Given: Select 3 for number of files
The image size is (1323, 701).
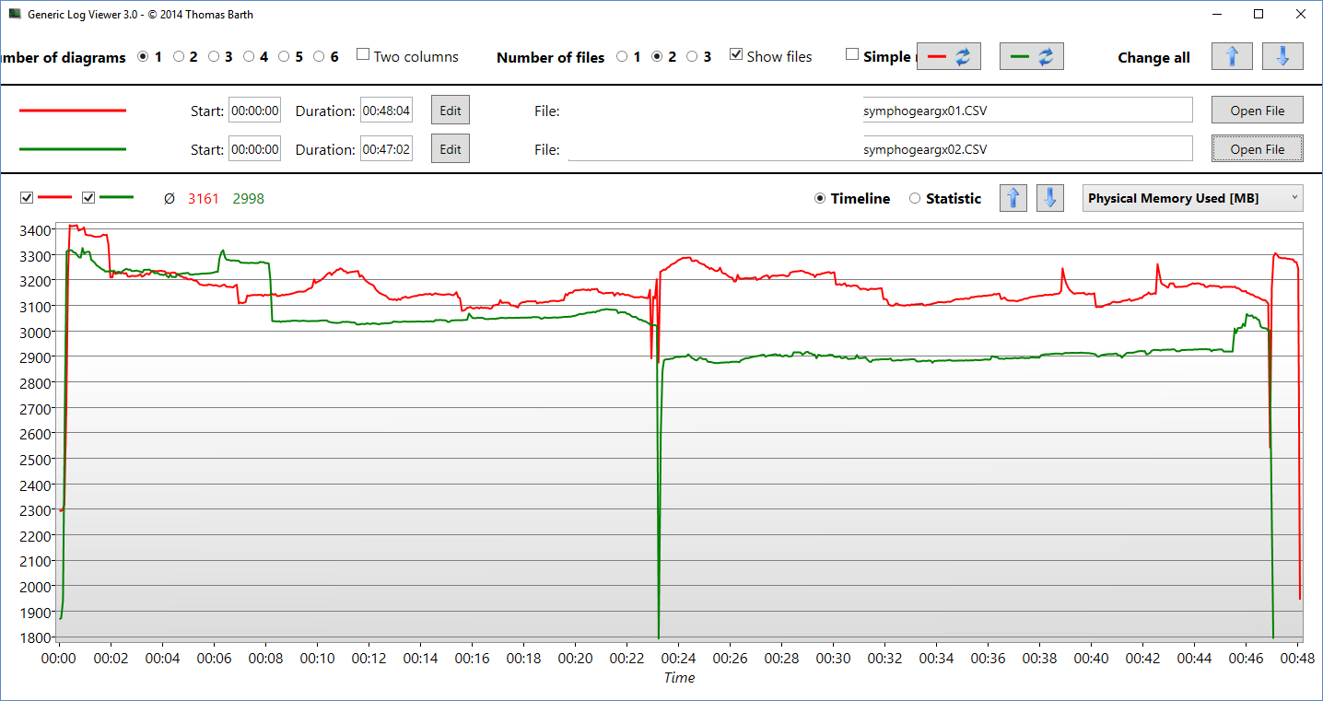Looking at the screenshot, I should 692,57.
